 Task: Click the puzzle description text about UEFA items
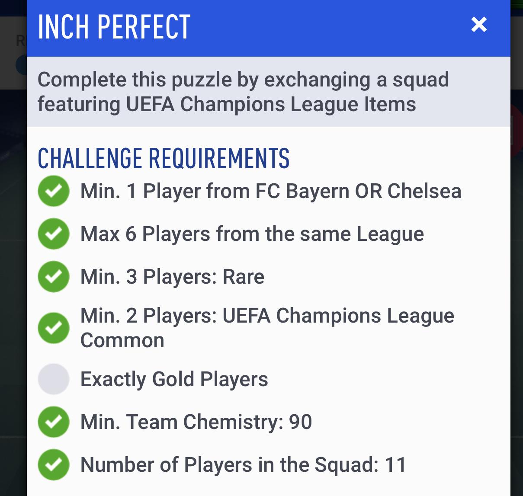point(243,92)
